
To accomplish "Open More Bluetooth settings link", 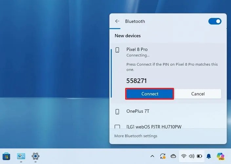I will (x=136, y=136).
